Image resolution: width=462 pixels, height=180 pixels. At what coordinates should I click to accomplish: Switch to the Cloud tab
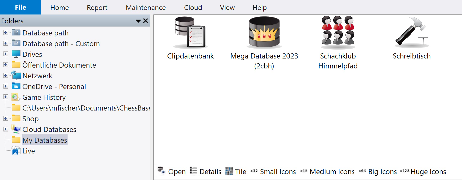[193, 8]
